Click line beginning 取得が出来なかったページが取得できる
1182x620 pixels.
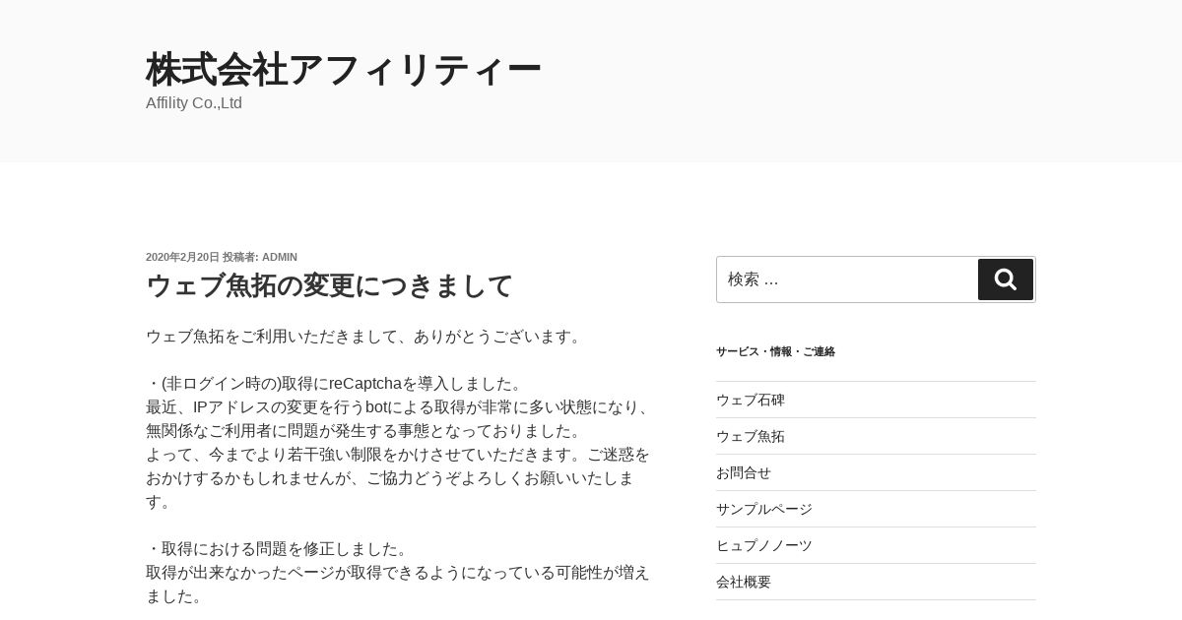point(398,573)
